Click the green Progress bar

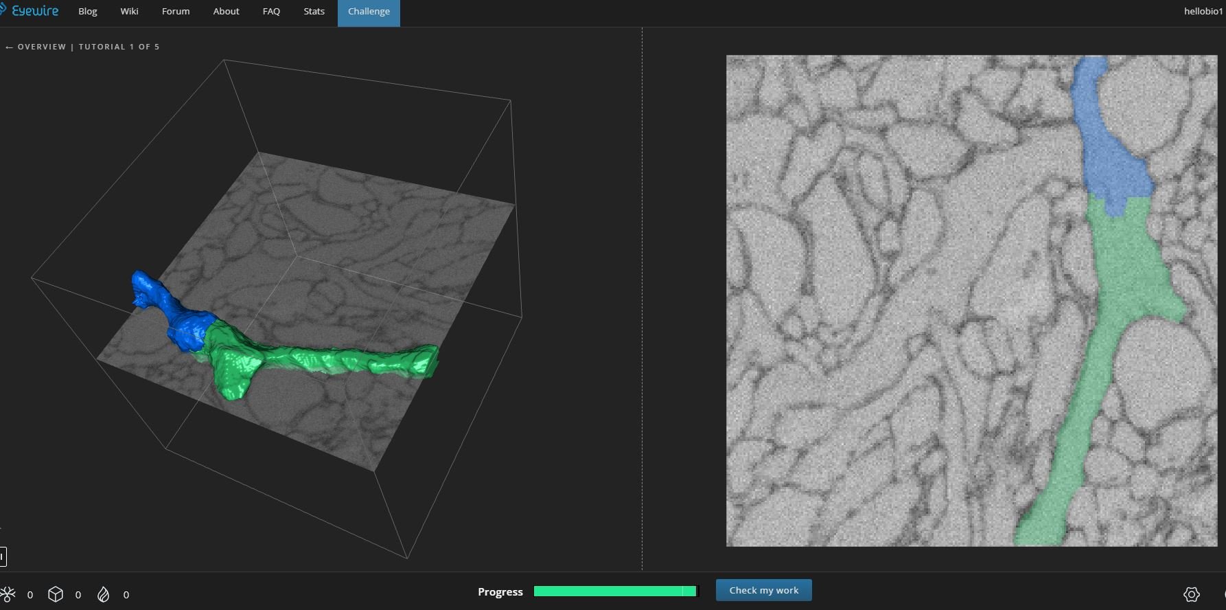(x=614, y=591)
